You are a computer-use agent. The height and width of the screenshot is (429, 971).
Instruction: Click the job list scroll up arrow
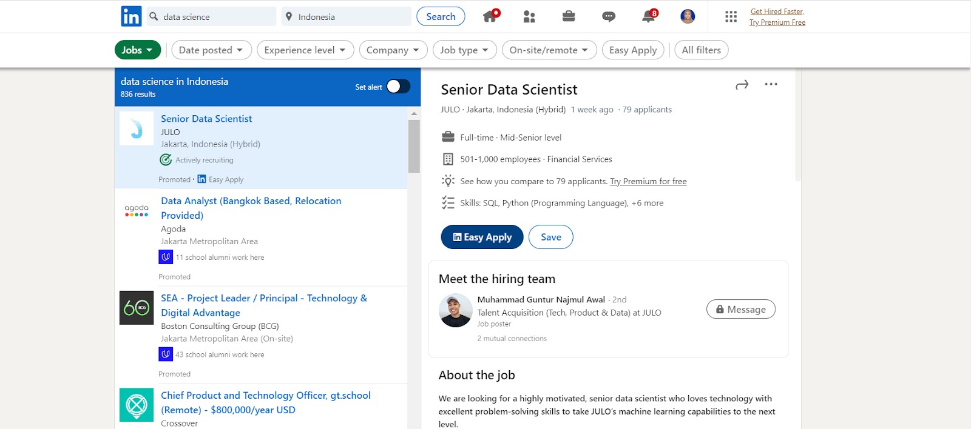click(414, 113)
